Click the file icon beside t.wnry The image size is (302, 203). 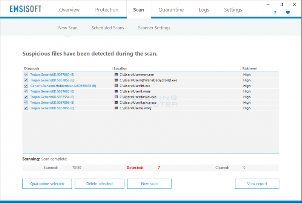point(116,91)
